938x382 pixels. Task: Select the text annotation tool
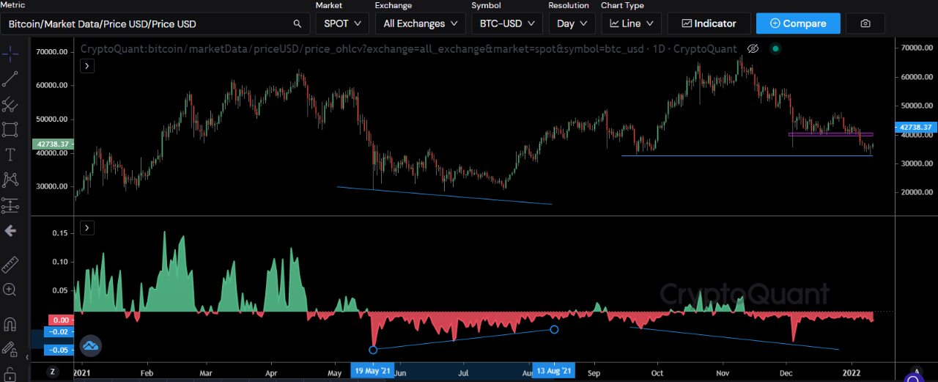(x=10, y=155)
